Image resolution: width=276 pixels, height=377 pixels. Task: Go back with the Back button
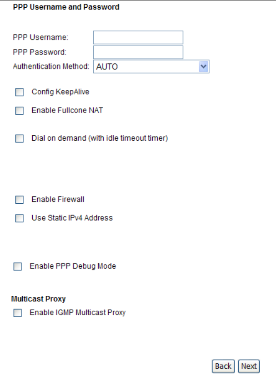[x=223, y=366]
